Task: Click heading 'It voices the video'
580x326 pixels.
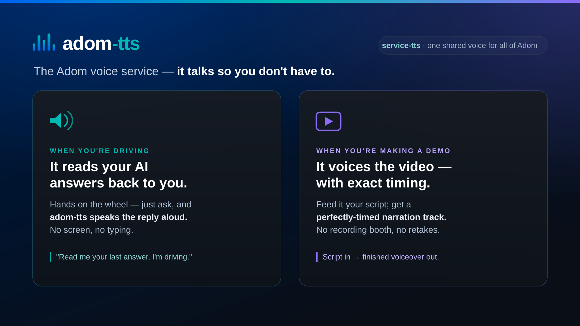Action: pos(384,175)
